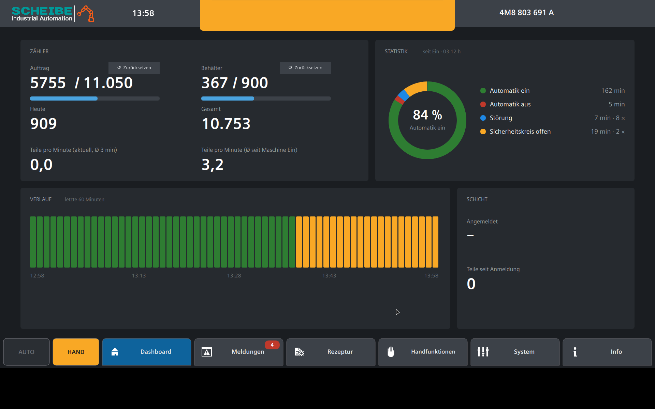Viewport: 655px width, 409px height.
Task: Click the 84 % donut chart
Action: coord(427,120)
